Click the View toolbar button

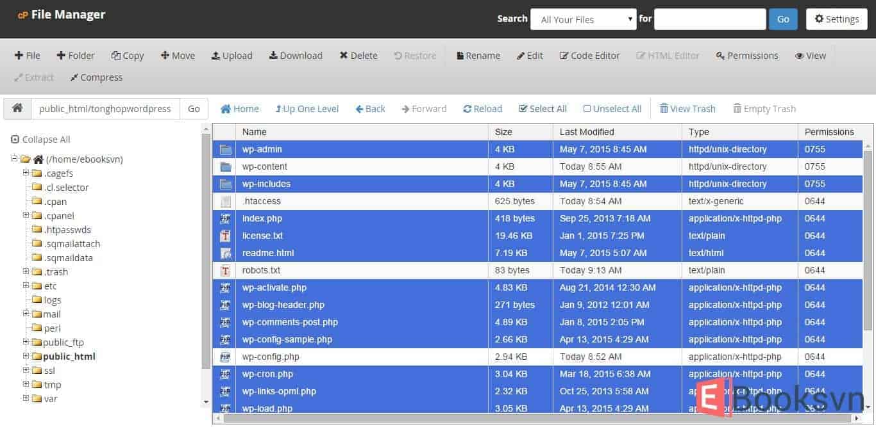811,56
